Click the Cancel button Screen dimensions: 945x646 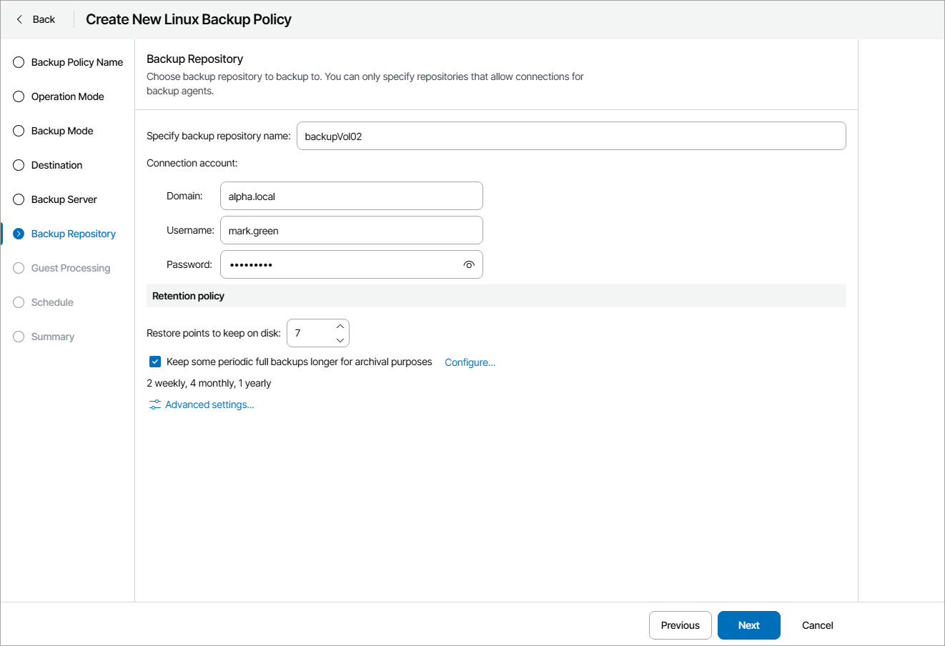pyautogui.click(x=817, y=625)
